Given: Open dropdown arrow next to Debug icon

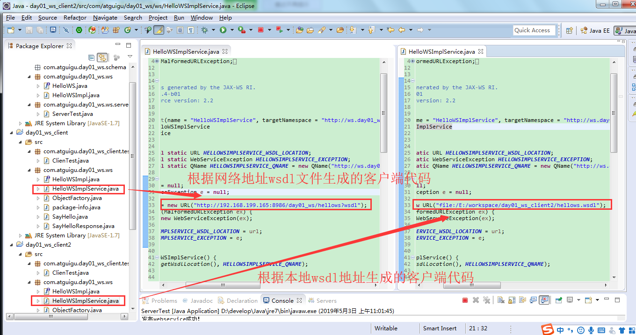Looking at the screenshot, I should (x=213, y=30).
